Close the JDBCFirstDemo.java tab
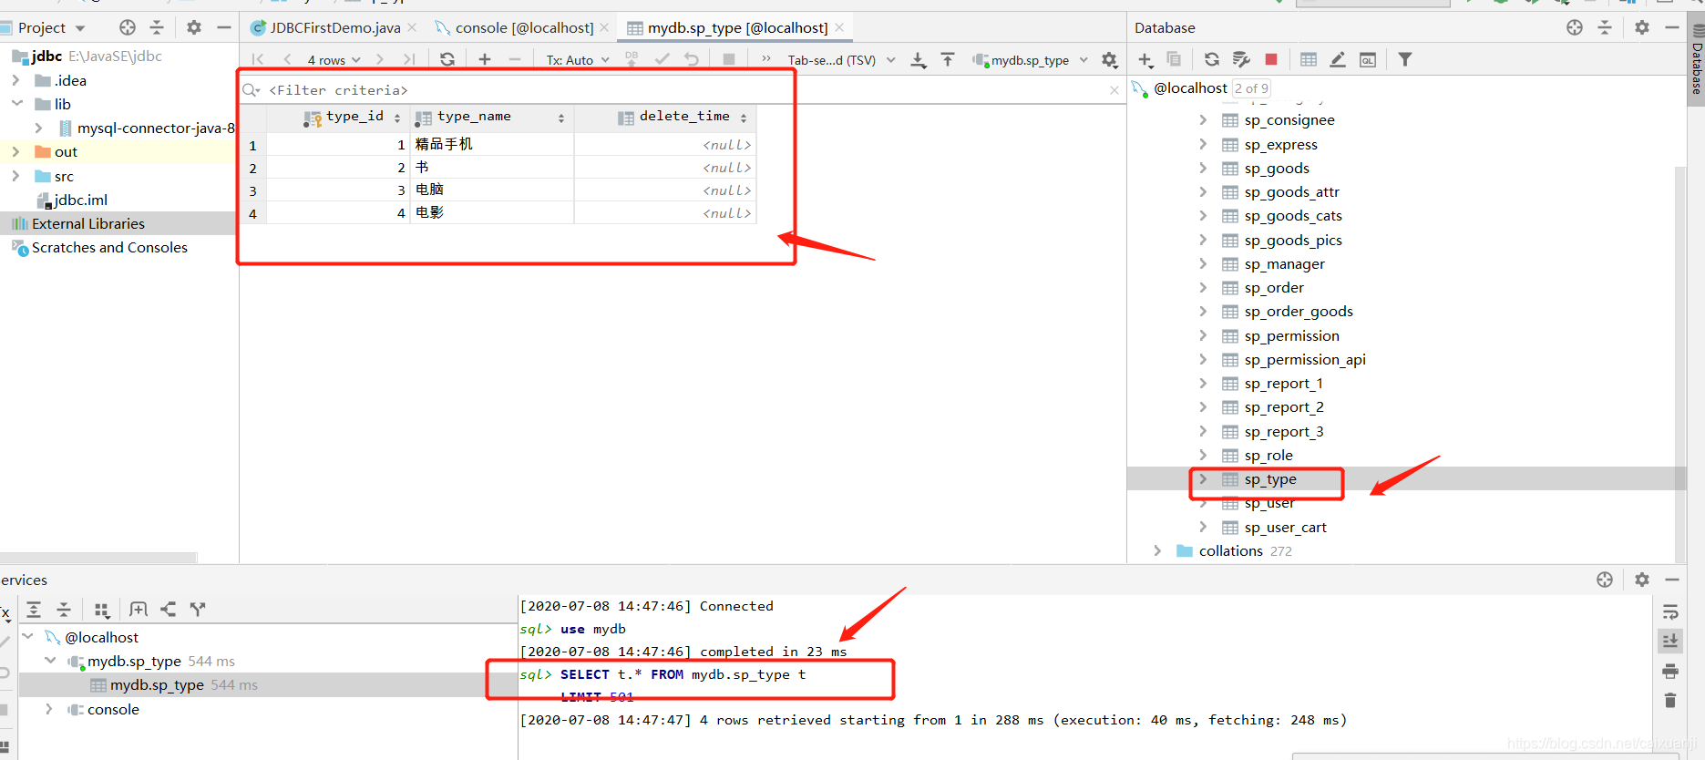The width and height of the screenshot is (1705, 760). (x=412, y=28)
